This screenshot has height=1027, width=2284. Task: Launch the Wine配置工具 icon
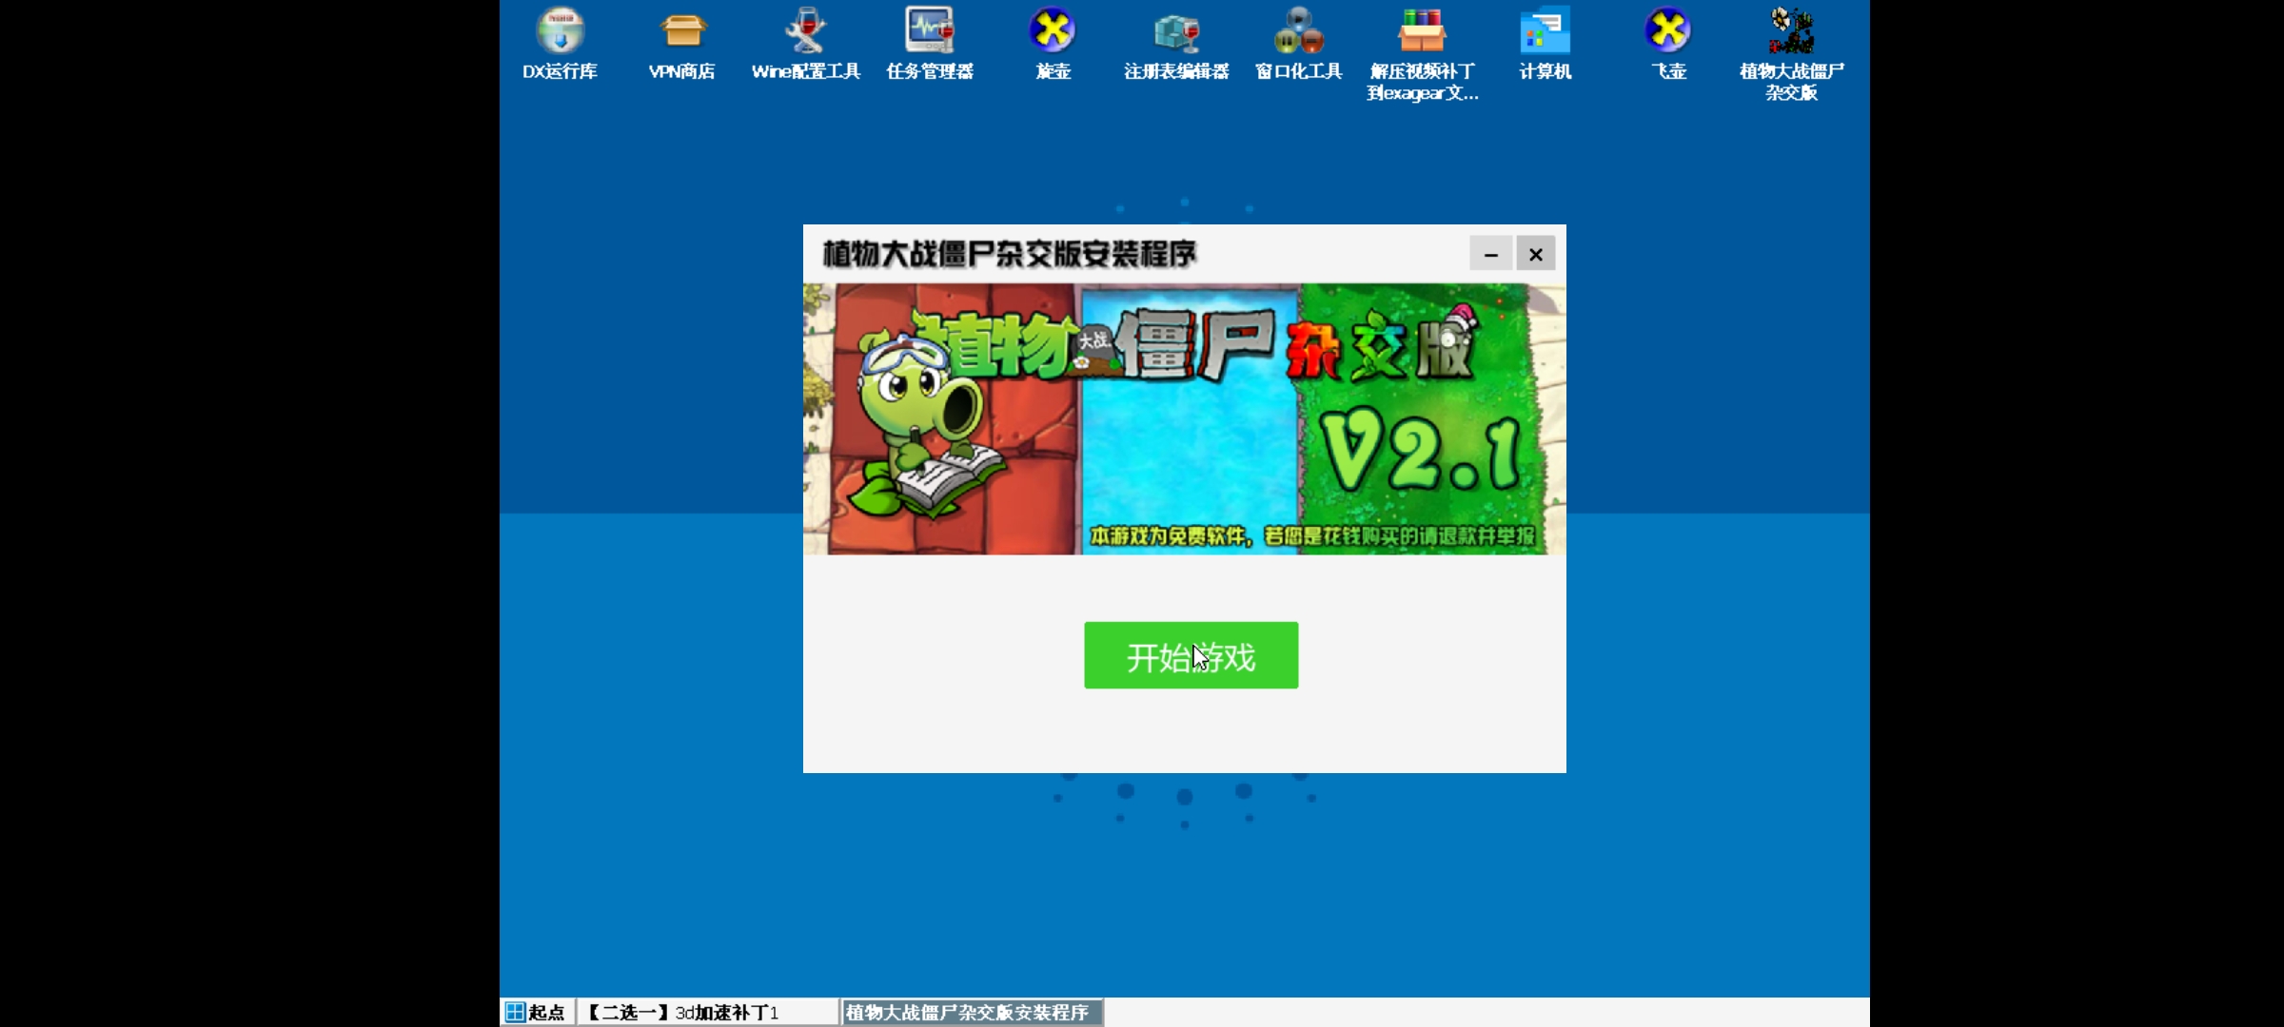805,32
